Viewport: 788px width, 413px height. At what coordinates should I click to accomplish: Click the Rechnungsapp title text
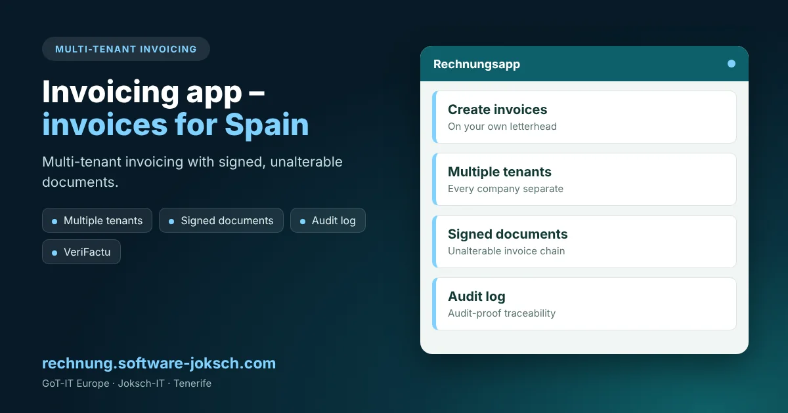tap(477, 64)
